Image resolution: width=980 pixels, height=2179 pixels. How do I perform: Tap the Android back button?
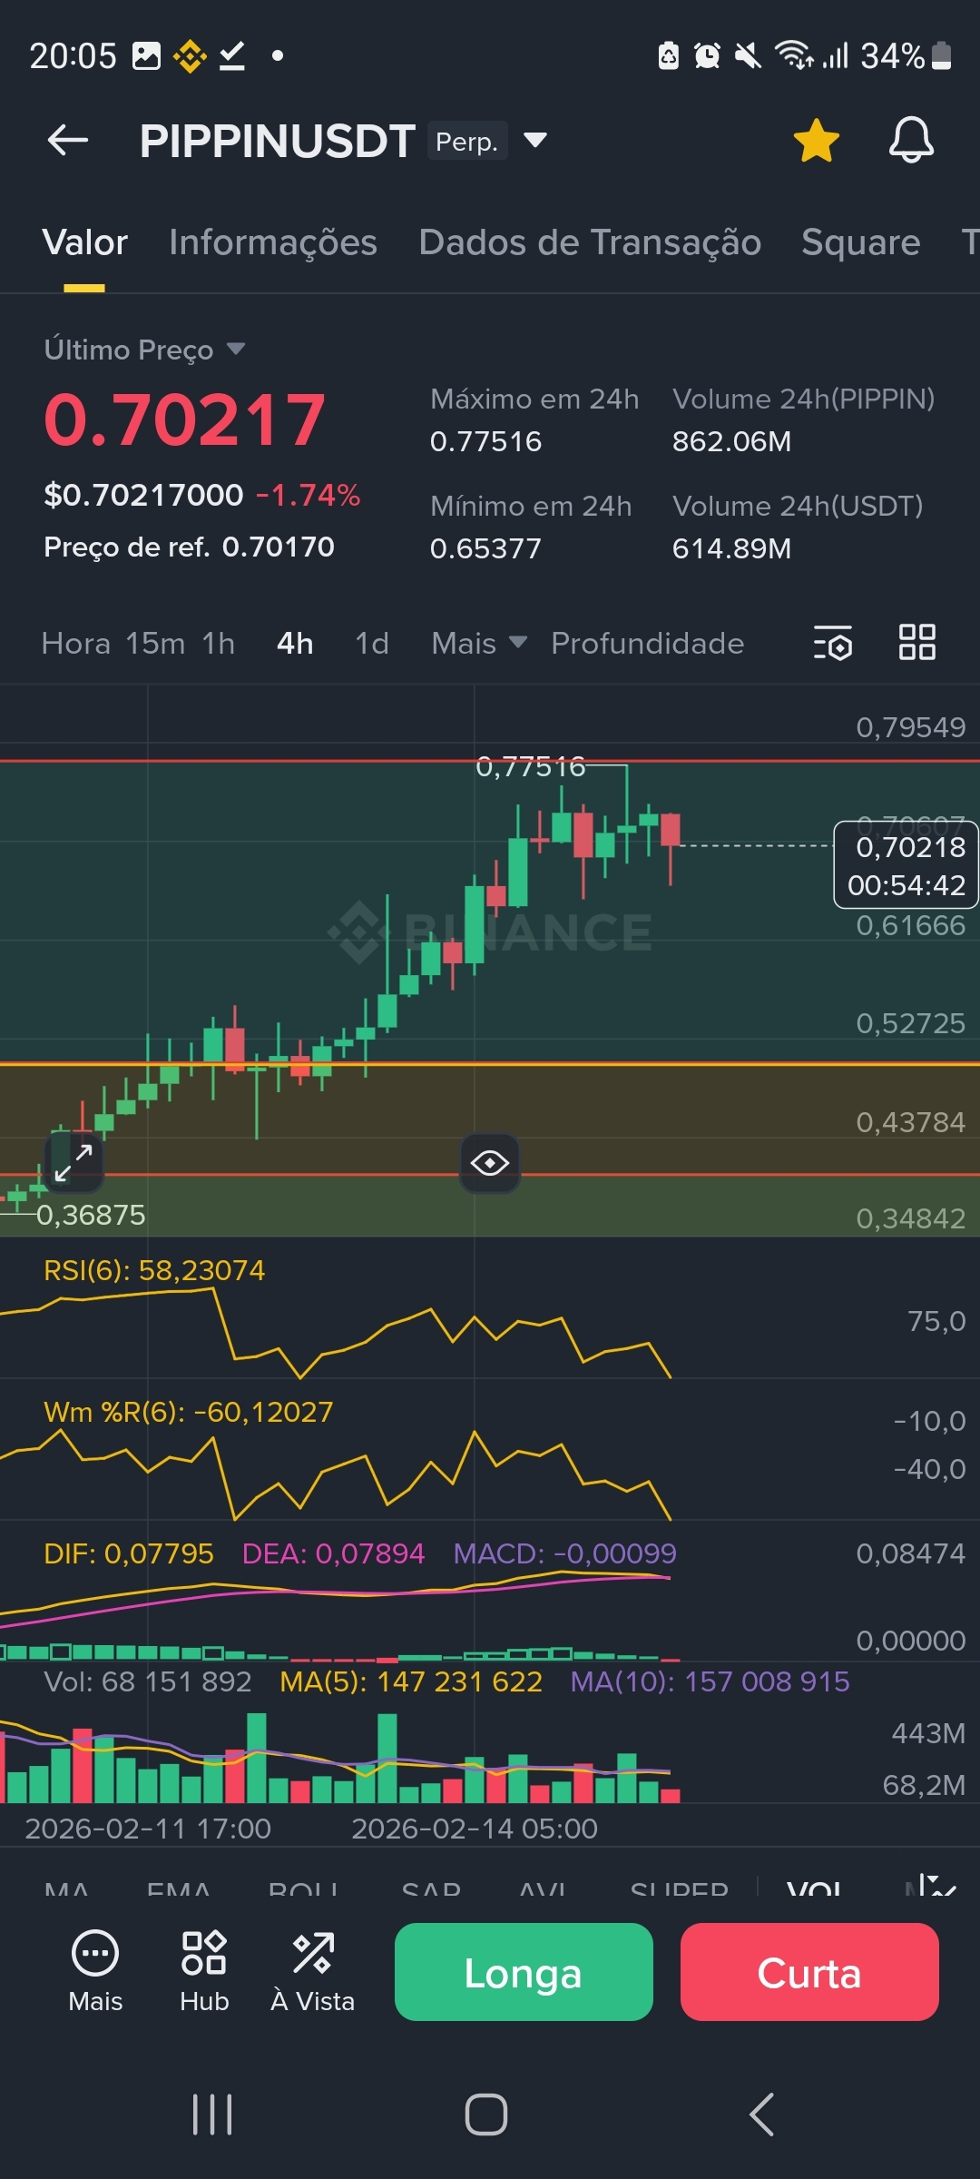tap(761, 2115)
